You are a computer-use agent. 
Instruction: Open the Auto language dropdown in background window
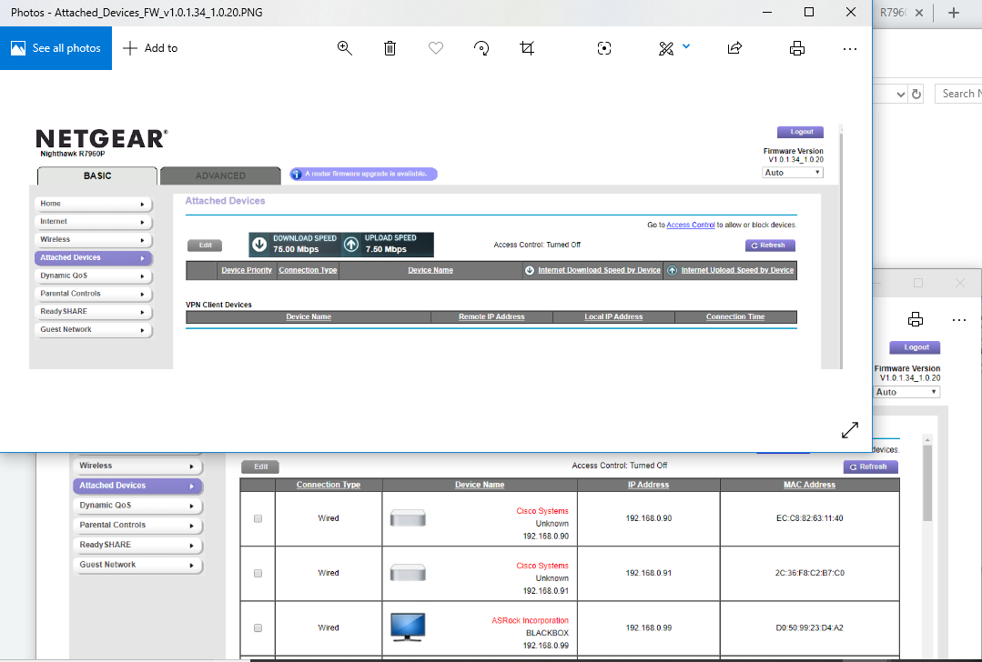coord(906,392)
